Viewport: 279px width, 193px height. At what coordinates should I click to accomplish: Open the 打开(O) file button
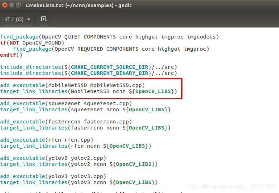(18, 19)
